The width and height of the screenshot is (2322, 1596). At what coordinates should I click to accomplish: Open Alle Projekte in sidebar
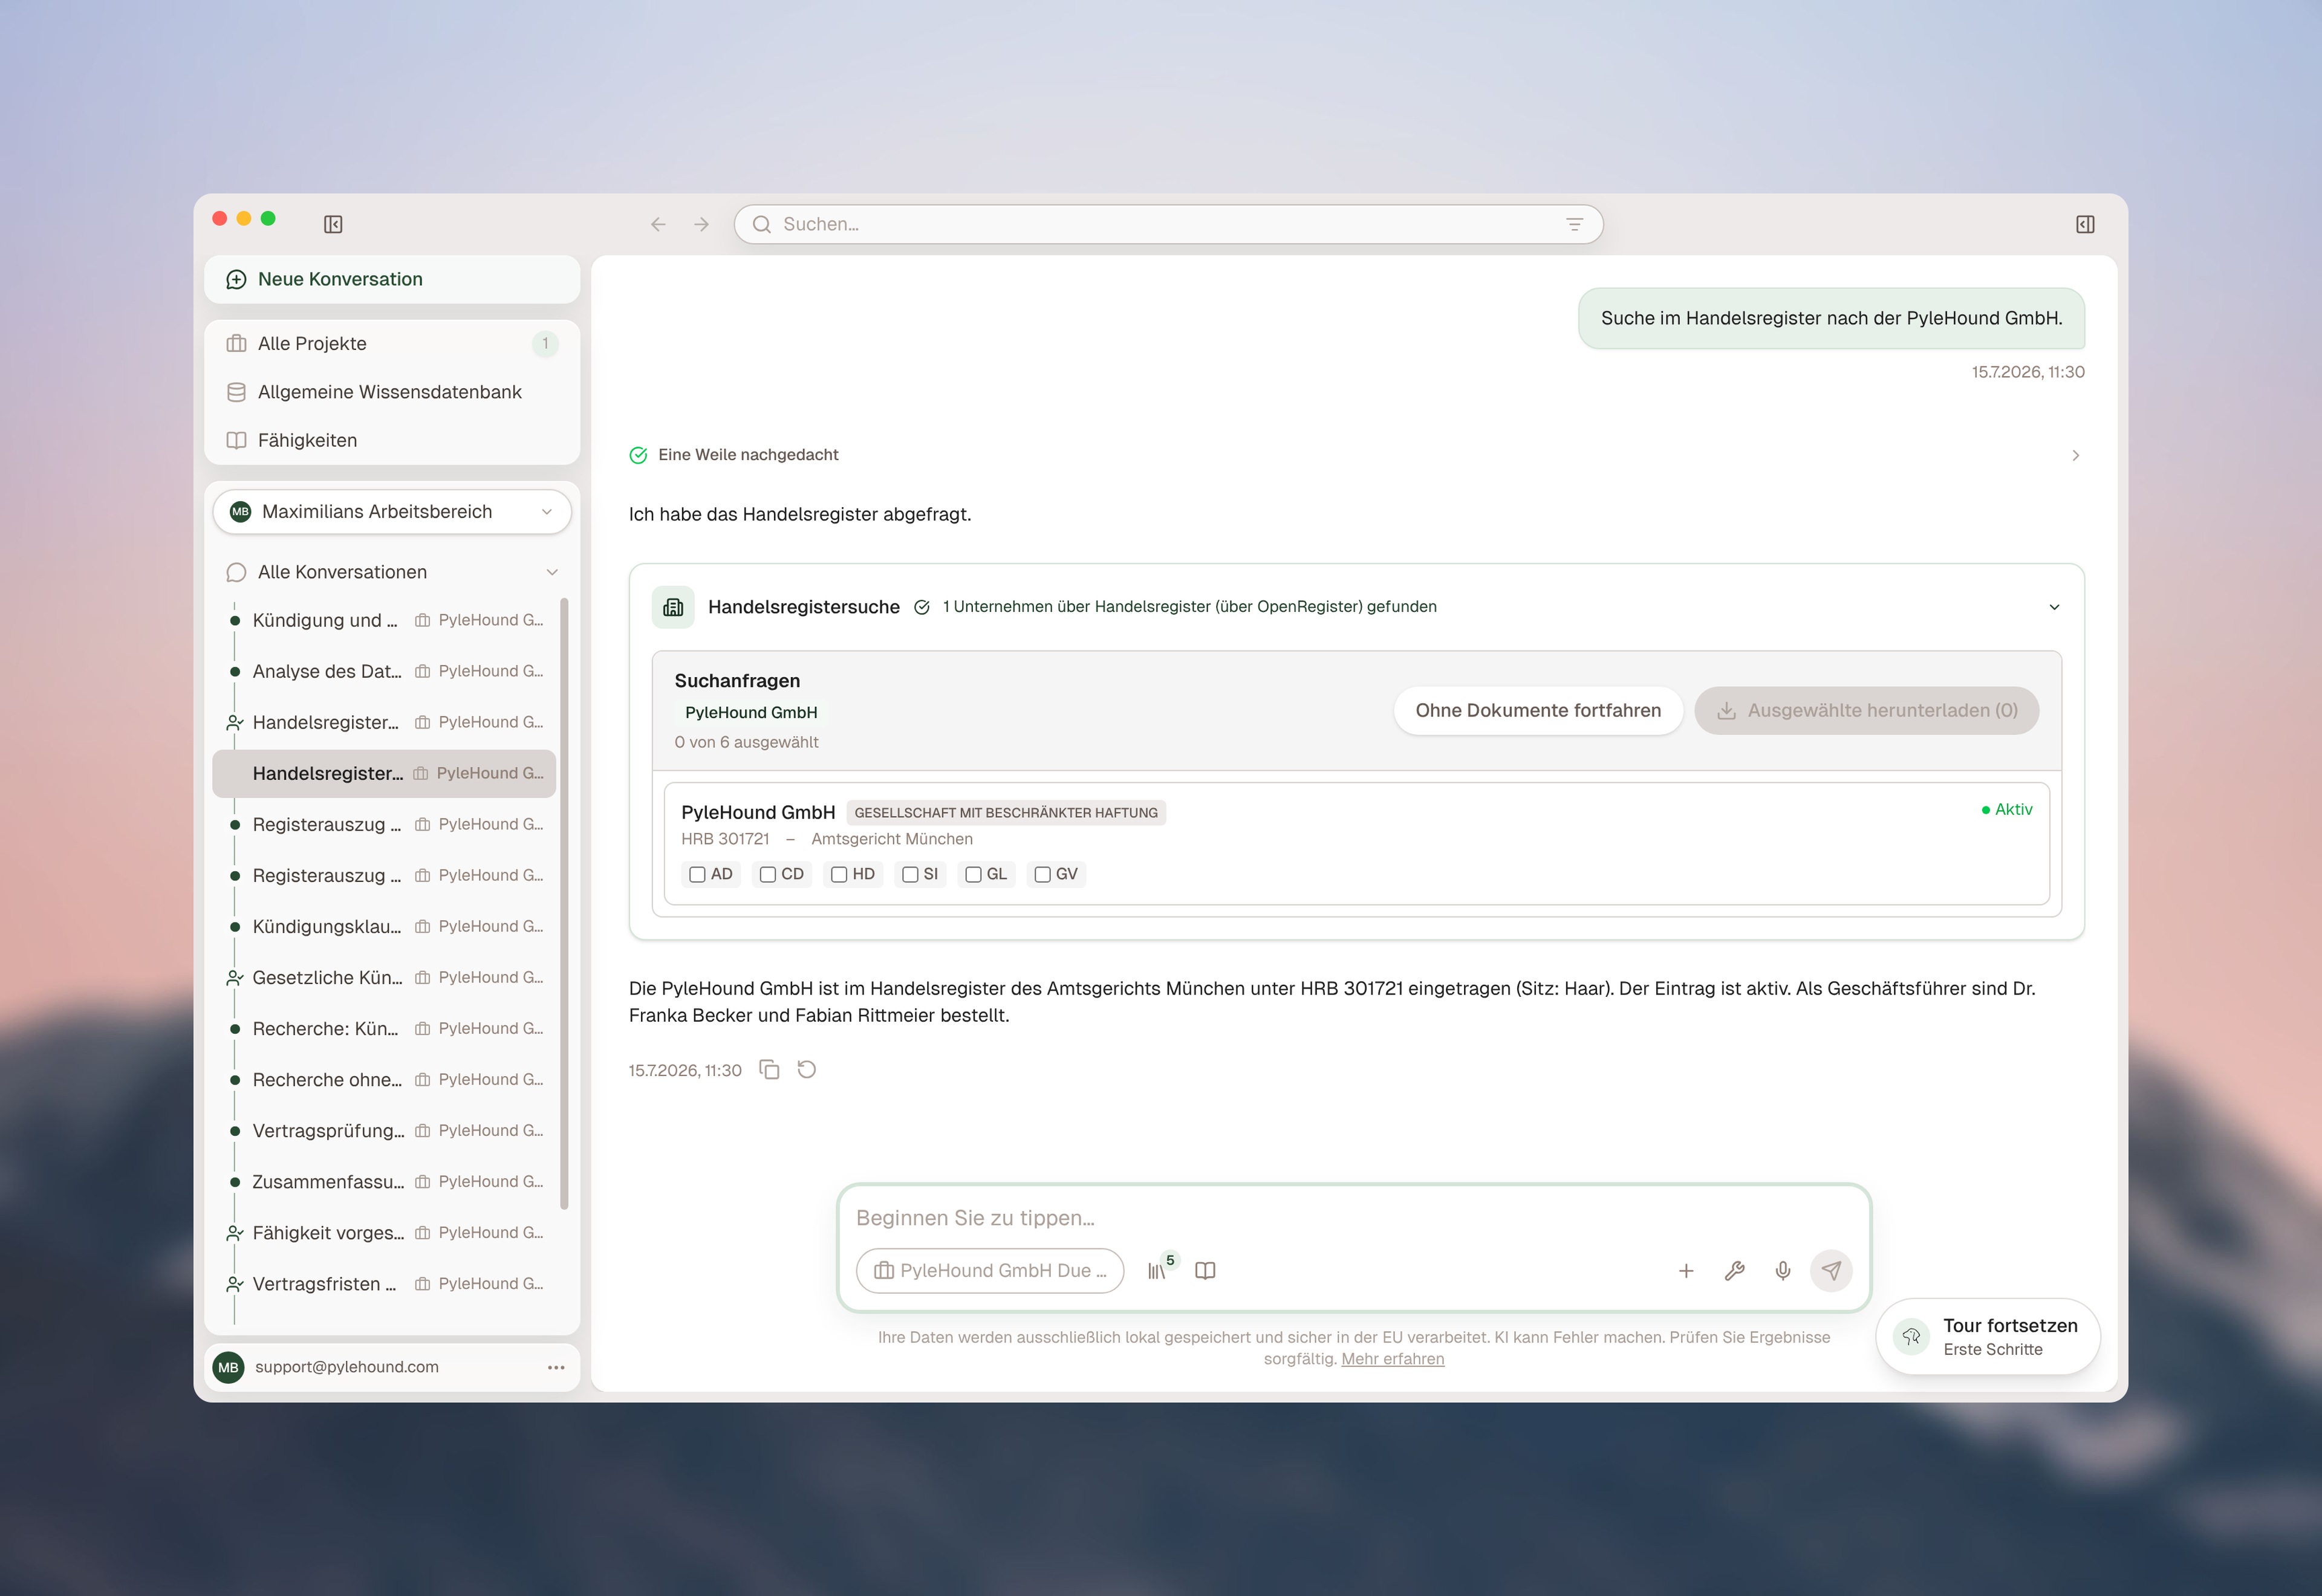(392, 344)
